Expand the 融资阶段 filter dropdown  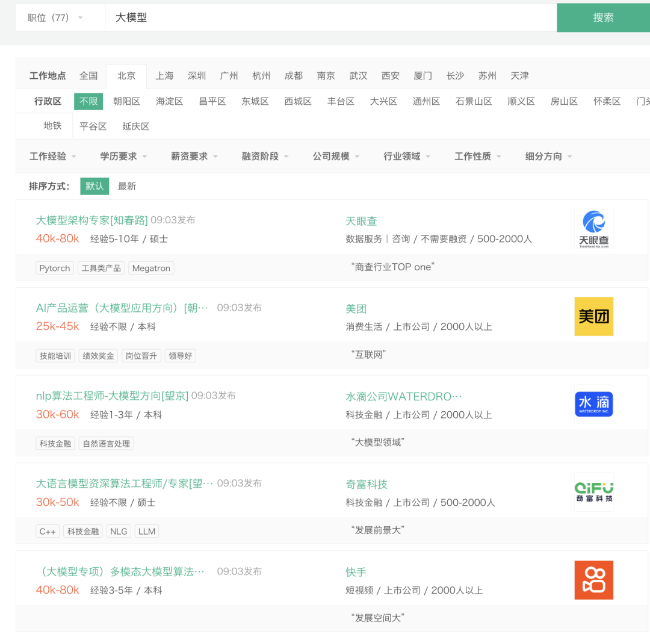click(265, 157)
